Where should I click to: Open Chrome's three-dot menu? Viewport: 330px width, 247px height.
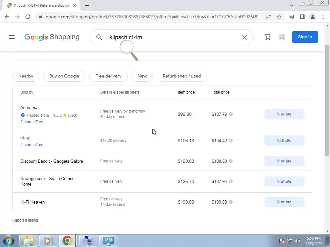323,17
